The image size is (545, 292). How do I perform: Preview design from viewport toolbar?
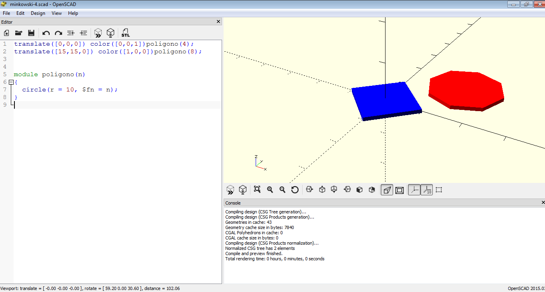230,190
